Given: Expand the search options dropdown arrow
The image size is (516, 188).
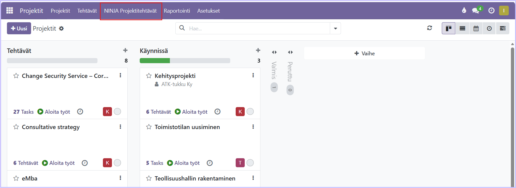Looking at the screenshot, I should click(x=335, y=28).
